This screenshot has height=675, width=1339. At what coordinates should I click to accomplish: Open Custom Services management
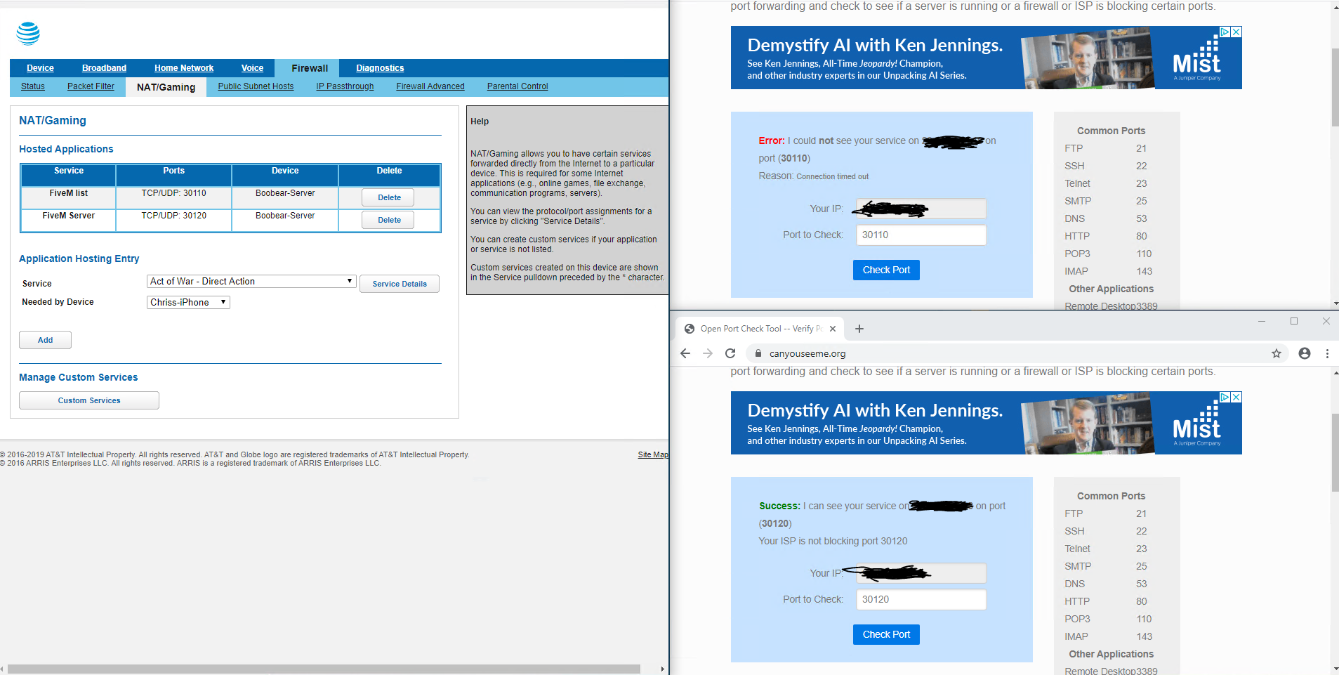[89, 400]
